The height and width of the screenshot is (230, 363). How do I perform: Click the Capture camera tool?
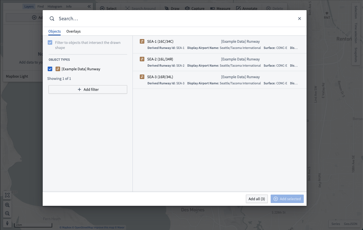(x=195, y=8)
